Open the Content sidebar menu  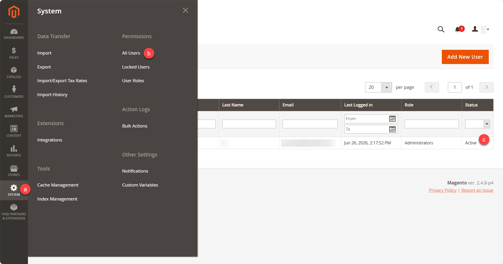tap(14, 131)
